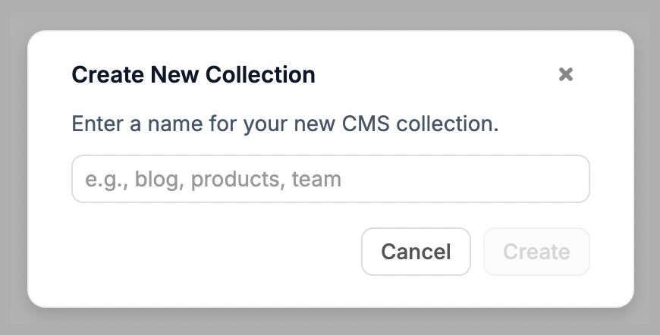Cancel creating the new CMS collection

pos(416,252)
